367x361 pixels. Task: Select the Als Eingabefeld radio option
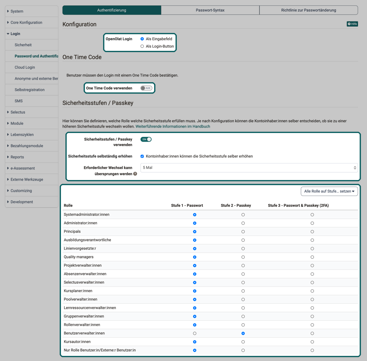point(142,39)
